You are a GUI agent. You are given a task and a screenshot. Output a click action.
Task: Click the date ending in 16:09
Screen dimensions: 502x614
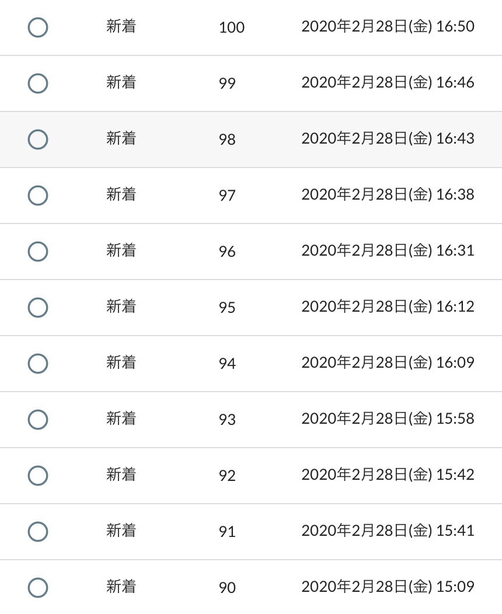tap(388, 363)
